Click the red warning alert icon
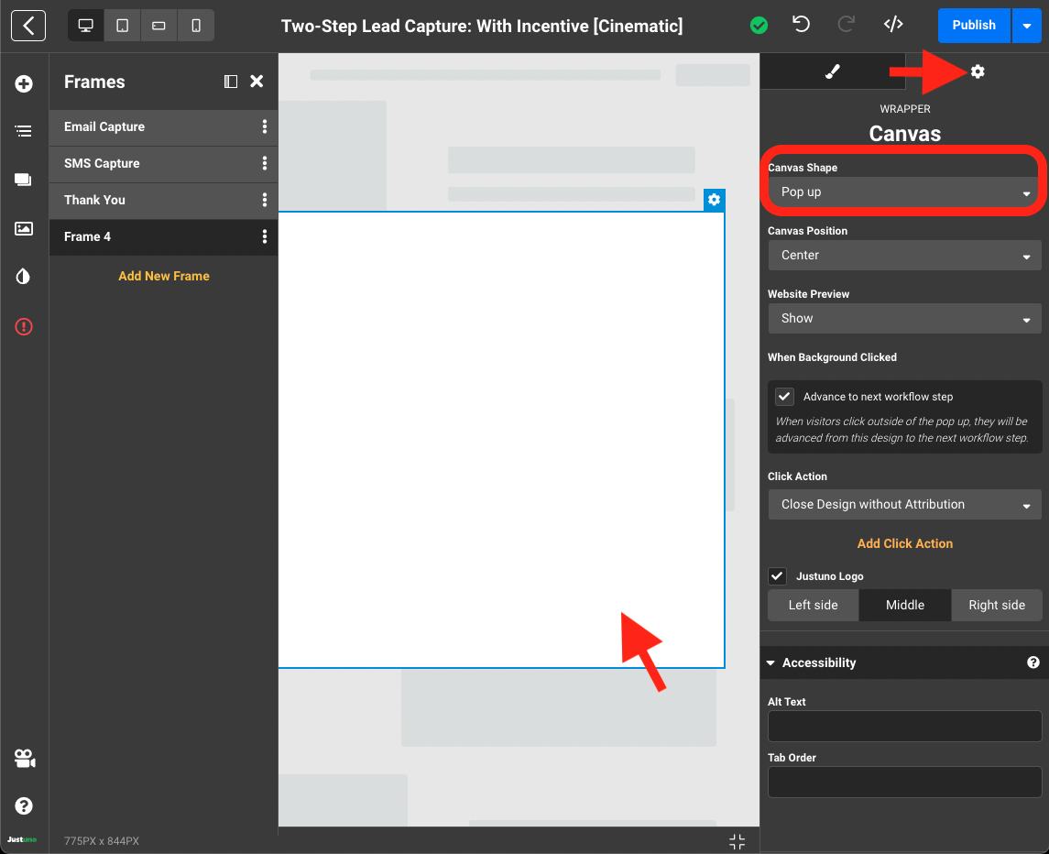Image resolution: width=1049 pixels, height=854 pixels. tap(24, 326)
